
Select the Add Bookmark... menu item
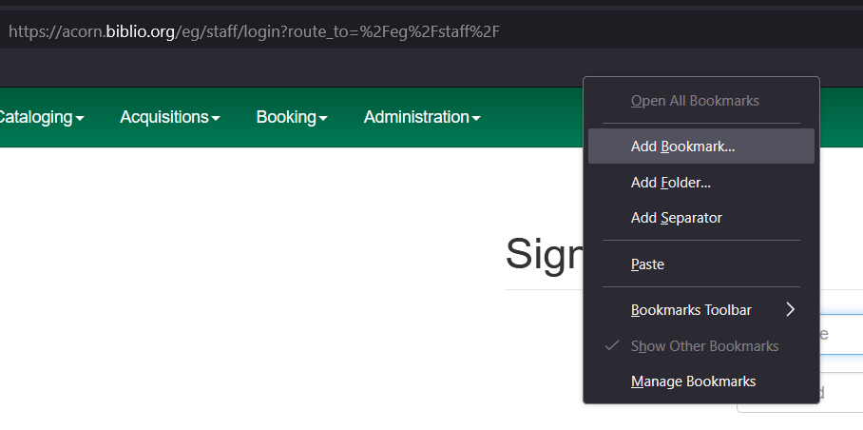click(682, 147)
